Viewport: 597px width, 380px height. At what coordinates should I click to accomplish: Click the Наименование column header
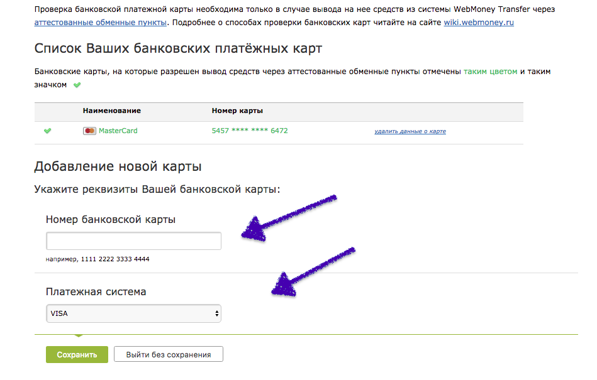click(112, 111)
